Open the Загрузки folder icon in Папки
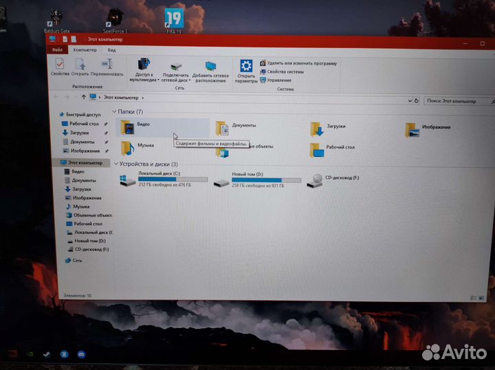Screen dimensions: 495x370 pos(316,129)
